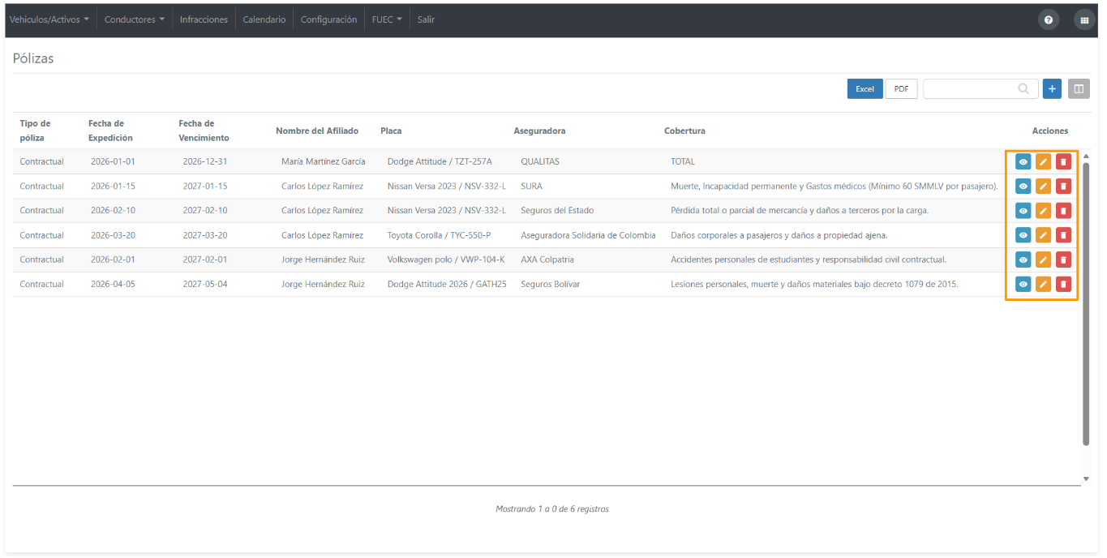Edit the AXA Colpatria policy
Viewport: 1107px width, 558px height.
pos(1044,260)
